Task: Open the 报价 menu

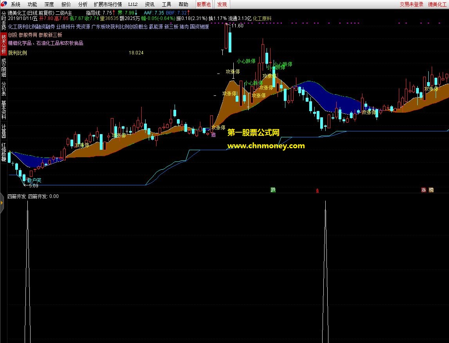Action: point(66,4)
